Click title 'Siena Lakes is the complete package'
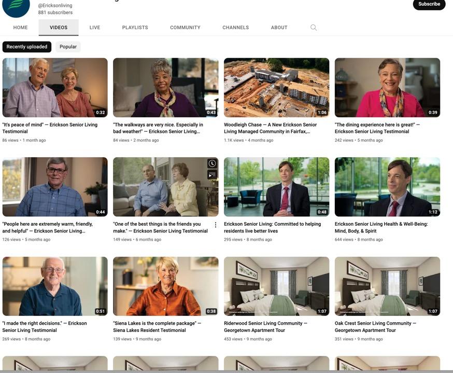453x373 pixels. tap(157, 327)
